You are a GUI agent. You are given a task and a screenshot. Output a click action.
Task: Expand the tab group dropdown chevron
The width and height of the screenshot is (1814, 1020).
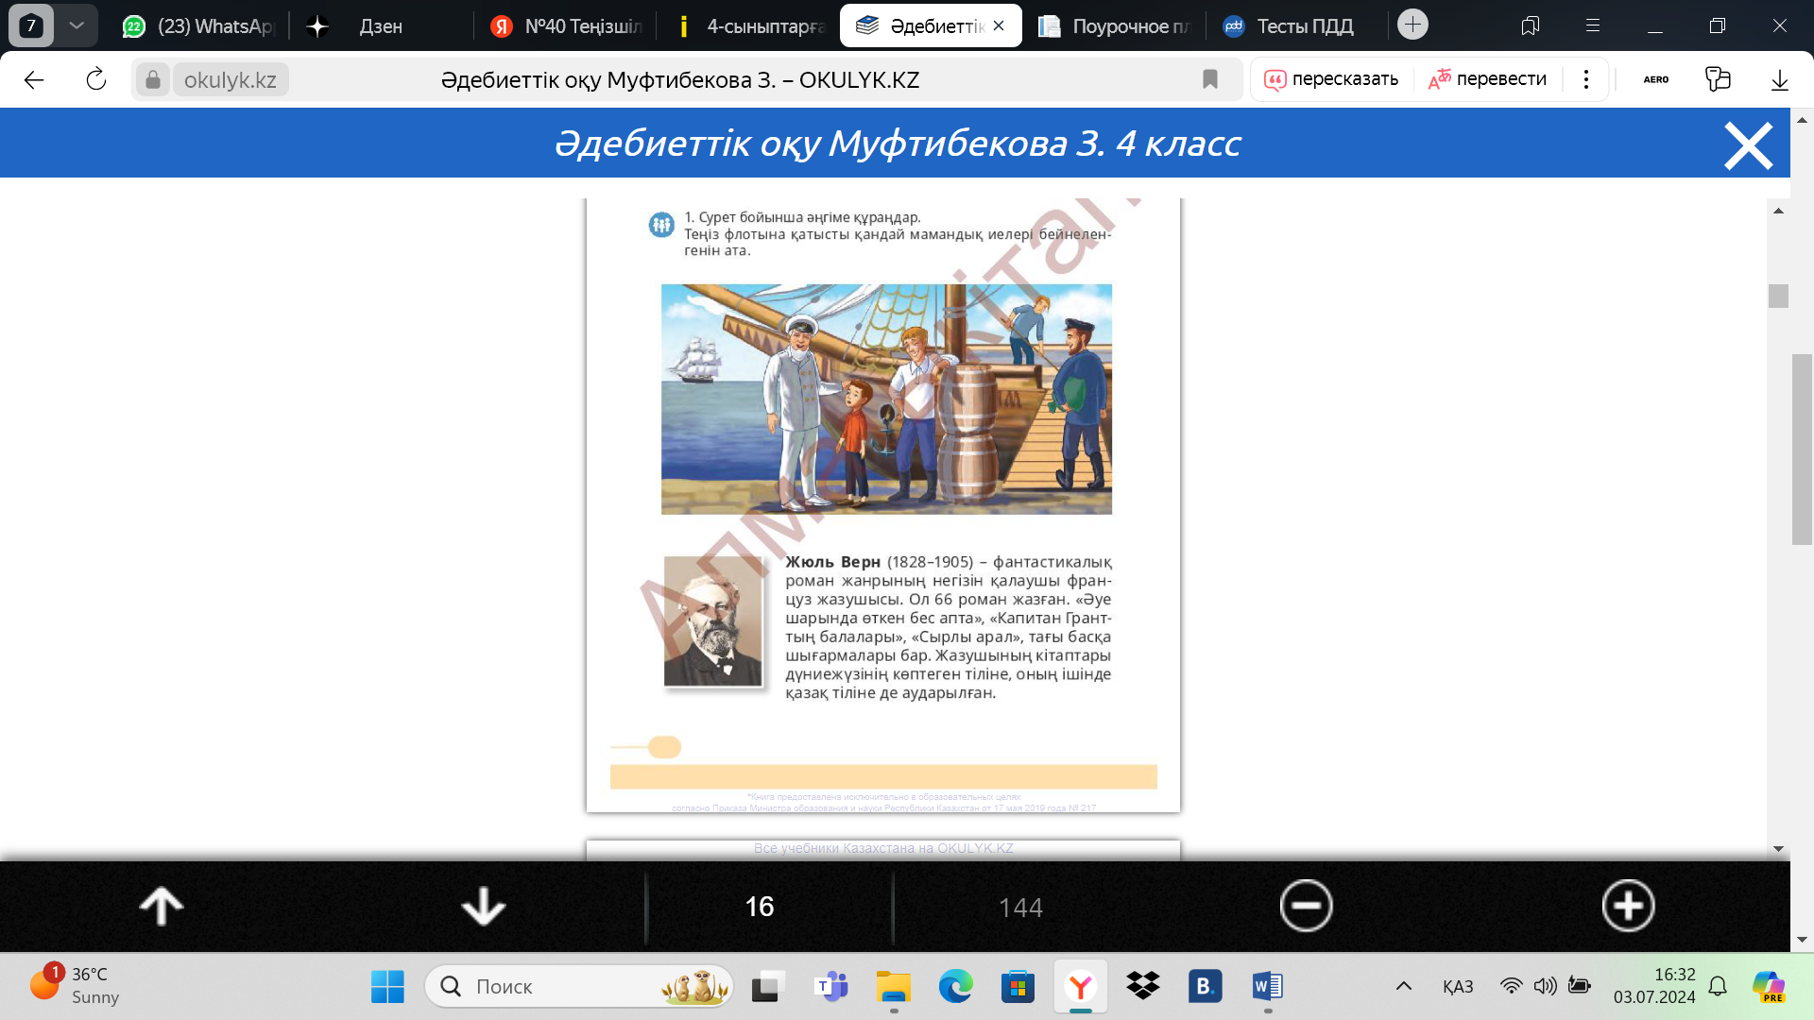pyautogui.click(x=77, y=25)
